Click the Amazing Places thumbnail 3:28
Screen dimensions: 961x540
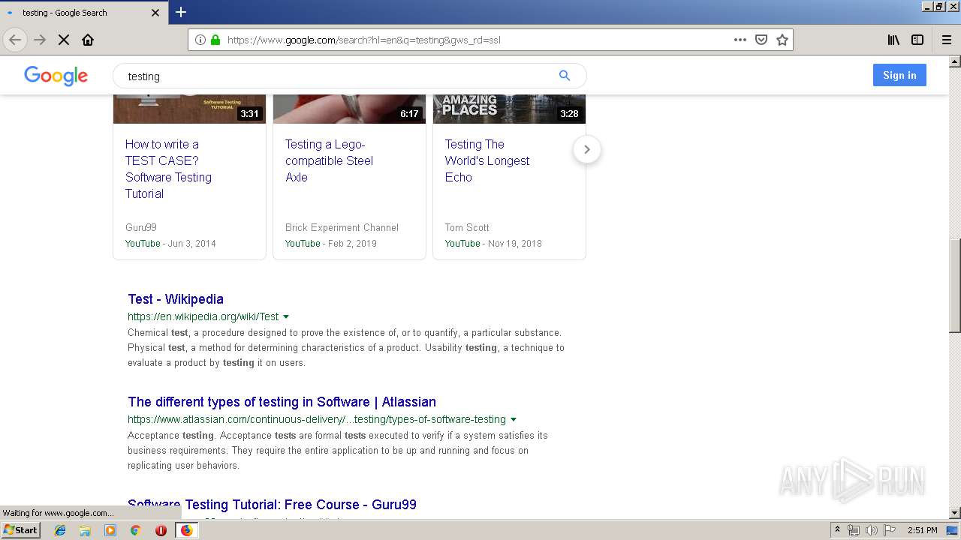coord(509,109)
